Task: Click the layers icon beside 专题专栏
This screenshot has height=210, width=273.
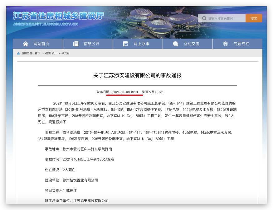Action: (x=226, y=44)
